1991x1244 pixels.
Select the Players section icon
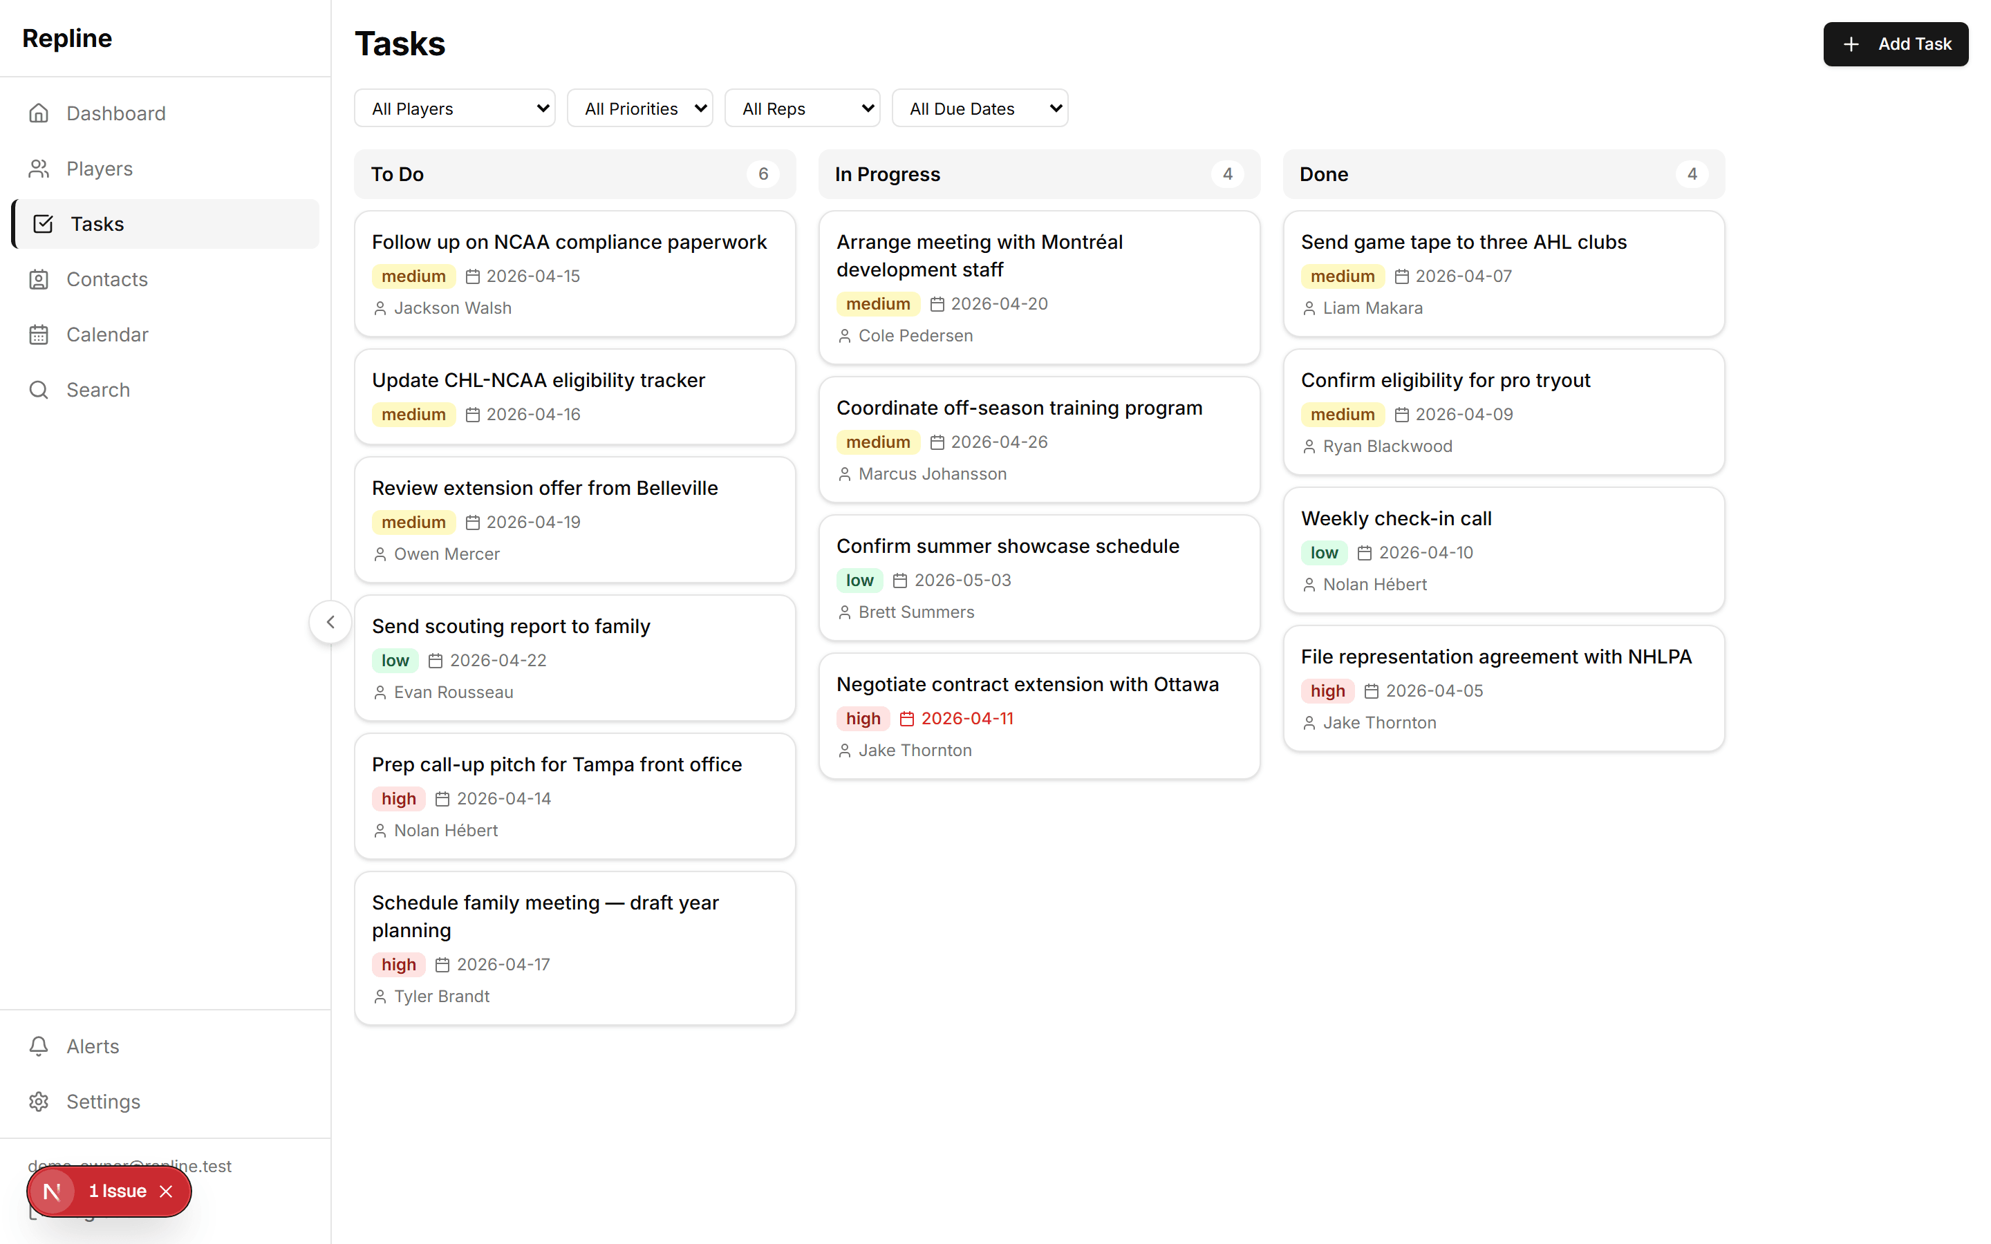(39, 169)
